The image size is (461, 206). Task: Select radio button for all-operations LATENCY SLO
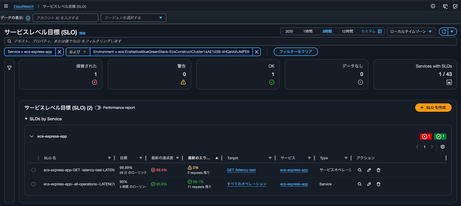(34, 184)
